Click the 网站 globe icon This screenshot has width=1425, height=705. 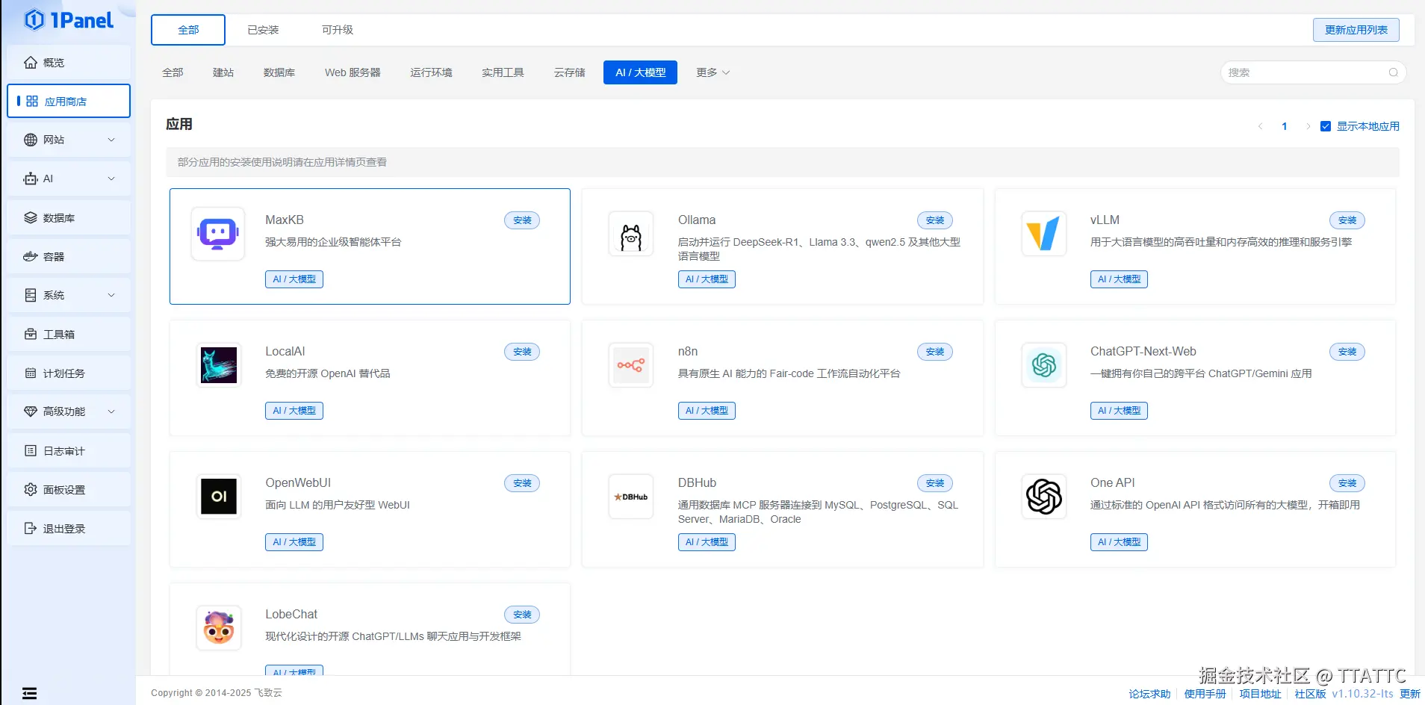point(31,140)
